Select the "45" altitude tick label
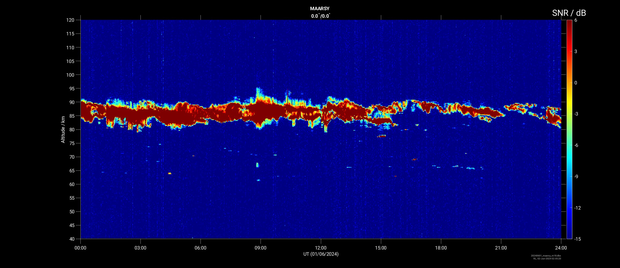Image resolution: width=620 pixels, height=268 pixels. click(x=72, y=225)
